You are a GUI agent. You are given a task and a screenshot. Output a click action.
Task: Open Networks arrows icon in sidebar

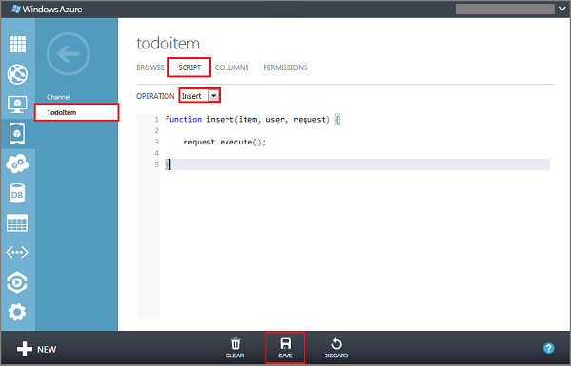17,252
